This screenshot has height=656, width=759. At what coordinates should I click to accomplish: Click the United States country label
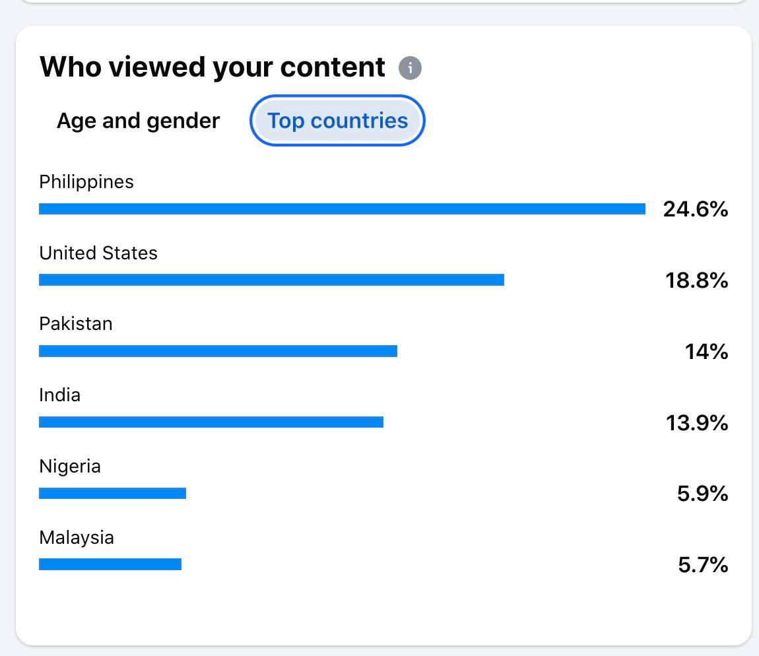coord(98,253)
